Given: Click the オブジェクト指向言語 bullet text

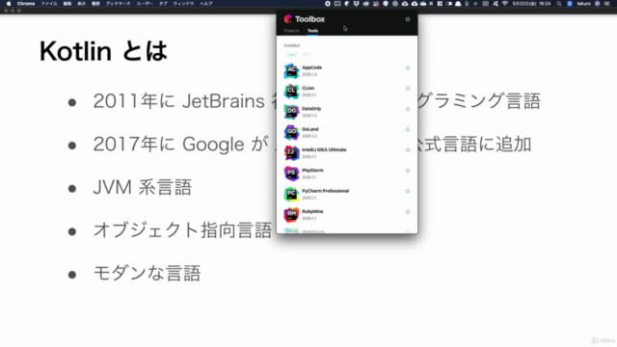Looking at the screenshot, I should 182,229.
